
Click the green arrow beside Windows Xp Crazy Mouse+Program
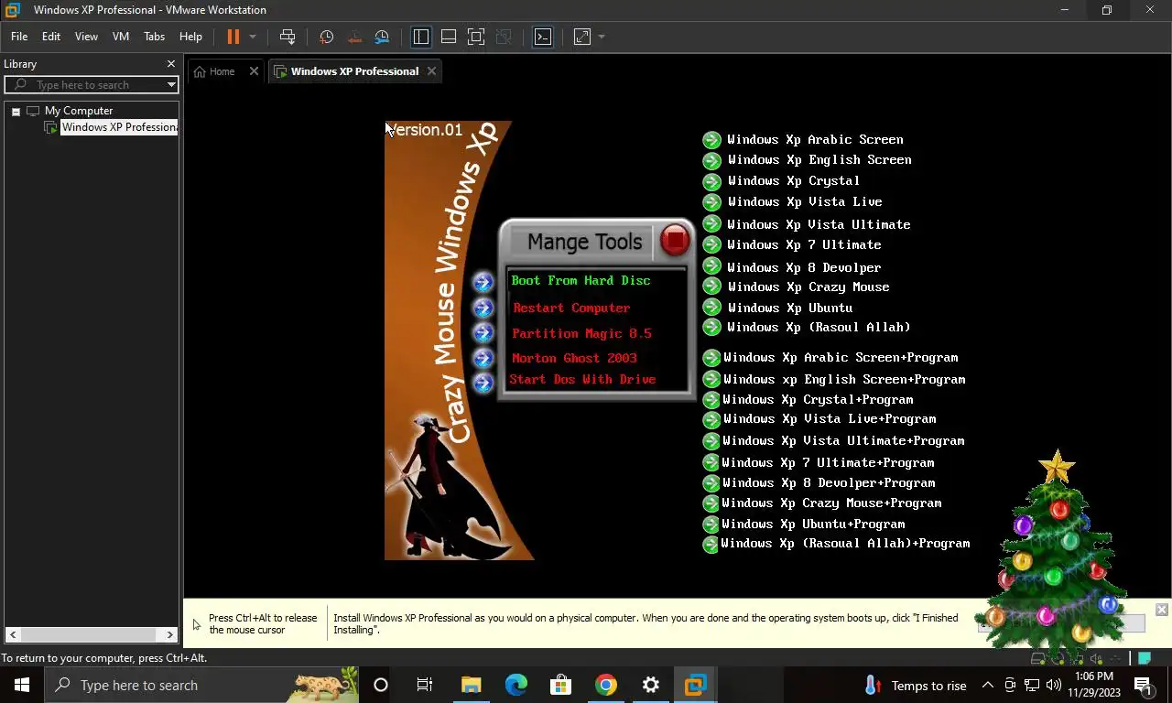point(710,503)
